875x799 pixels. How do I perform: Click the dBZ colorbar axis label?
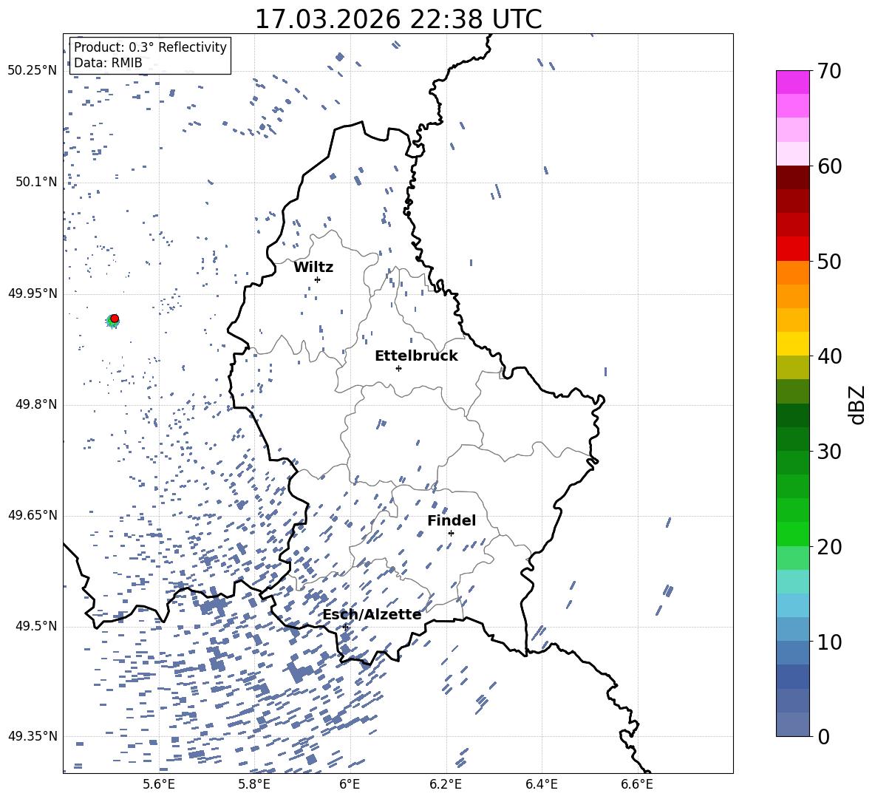coord(858,405)
